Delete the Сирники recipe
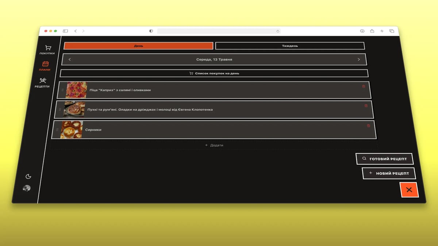438x246 pixels. tap(369, 126)
